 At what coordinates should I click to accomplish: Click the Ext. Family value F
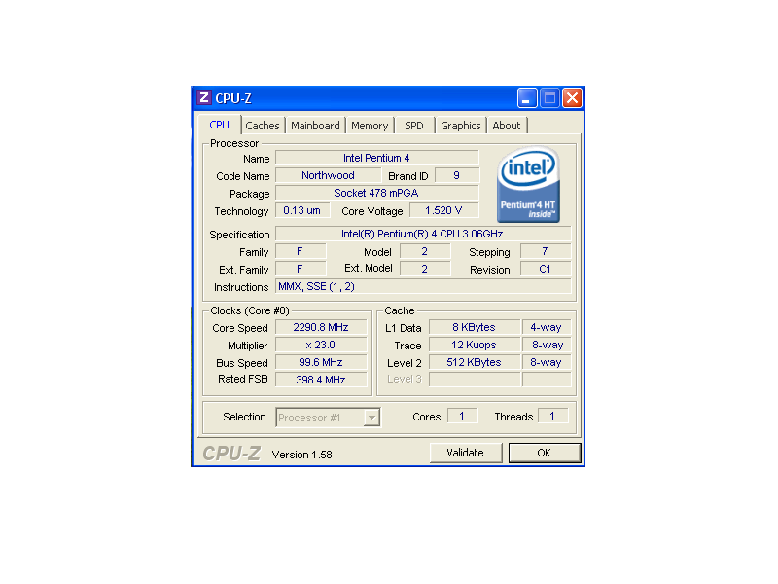(301, 269)
